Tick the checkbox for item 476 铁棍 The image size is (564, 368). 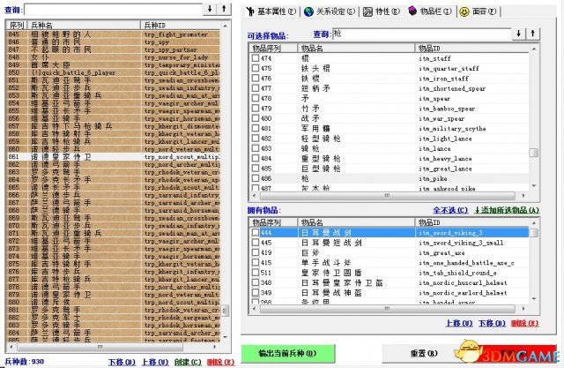256,79
